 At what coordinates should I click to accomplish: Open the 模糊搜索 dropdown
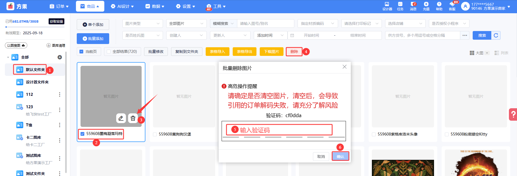223,23
